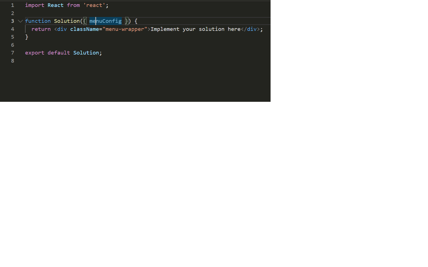Click the Solution function name
Screen dimensions: 428x267
pyautogui.click(x=67, y=21)
